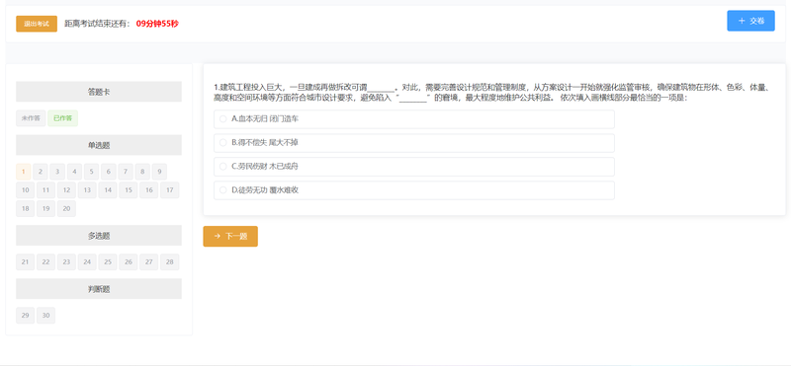This screenshot has height=366, width=791.
Task: Jump to question 17 in answer card
Action: (169, 190)
